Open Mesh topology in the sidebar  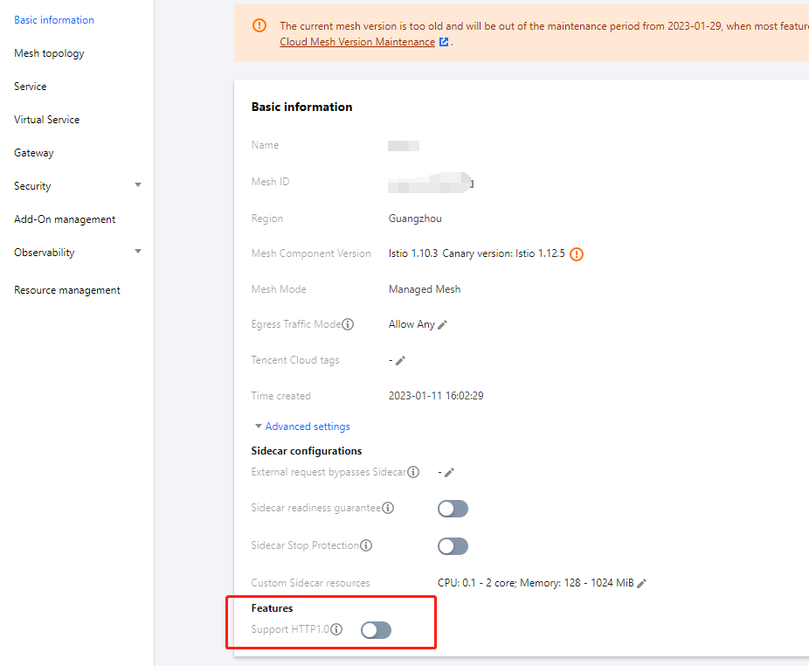click(x=49, y=53)
